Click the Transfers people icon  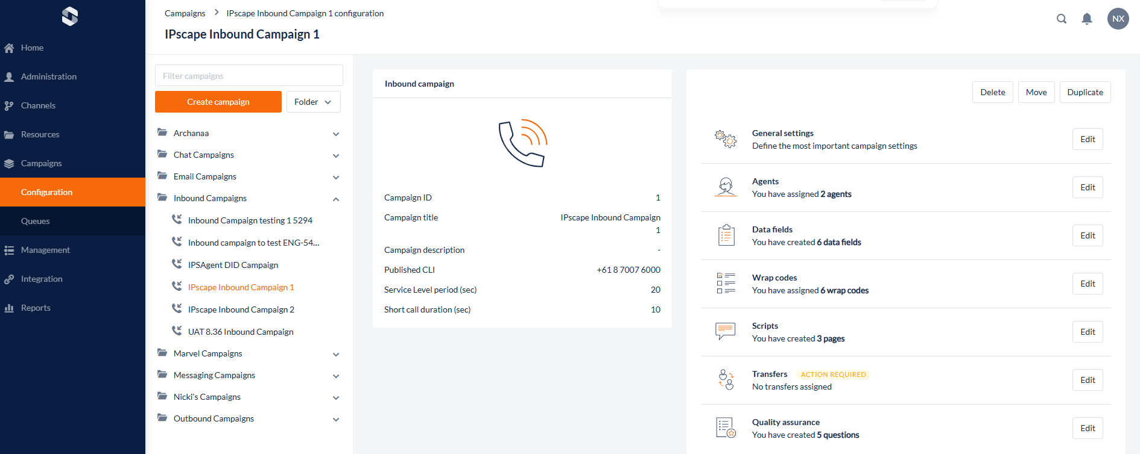point(726,380)
